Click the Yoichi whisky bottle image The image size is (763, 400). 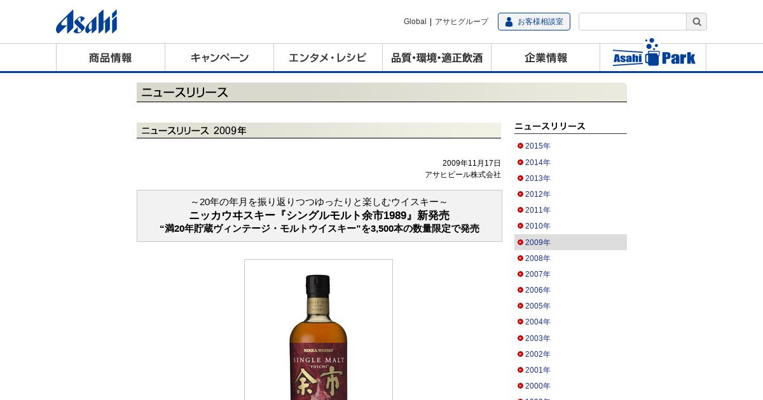pyautogui.click(x=319, y=330)
